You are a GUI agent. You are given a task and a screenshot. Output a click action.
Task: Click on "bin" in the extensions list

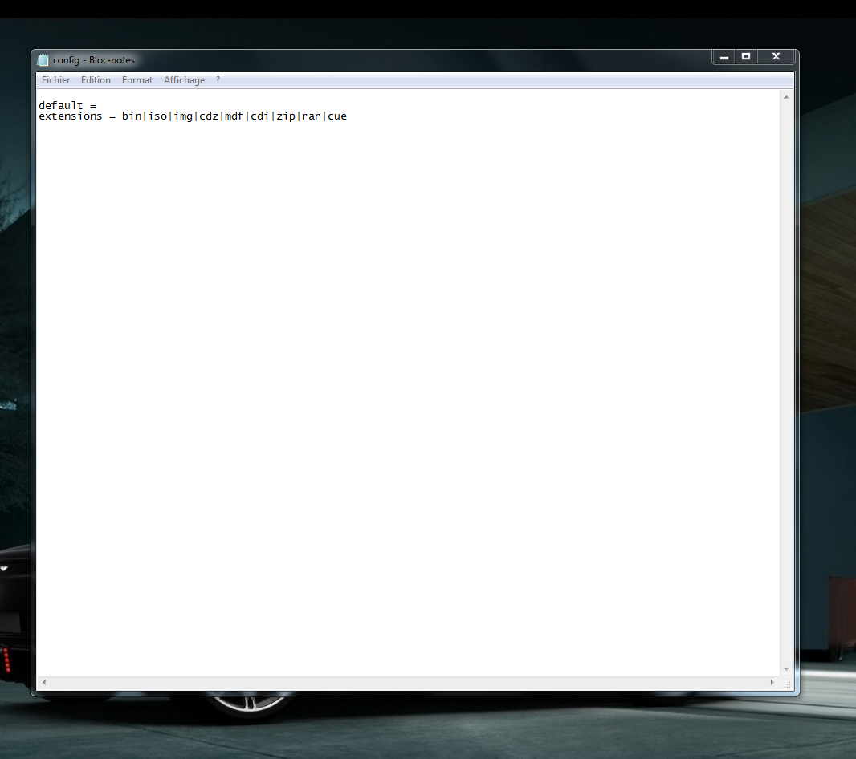(x=132, y=116)
